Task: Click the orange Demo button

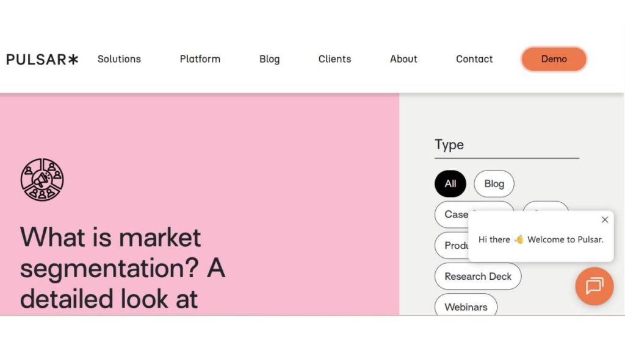Action: point(554,58)
